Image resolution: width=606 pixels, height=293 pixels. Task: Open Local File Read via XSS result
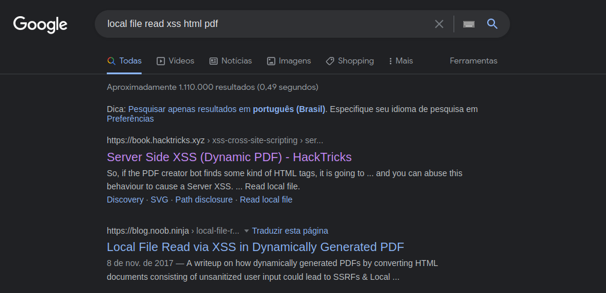click(x=256, y=247)
